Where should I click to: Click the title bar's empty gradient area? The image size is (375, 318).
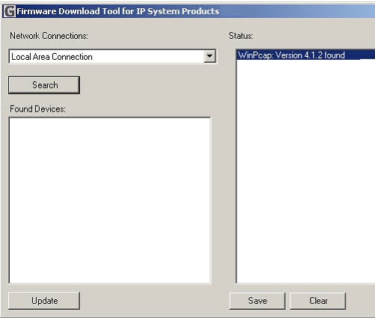(297, 11)
